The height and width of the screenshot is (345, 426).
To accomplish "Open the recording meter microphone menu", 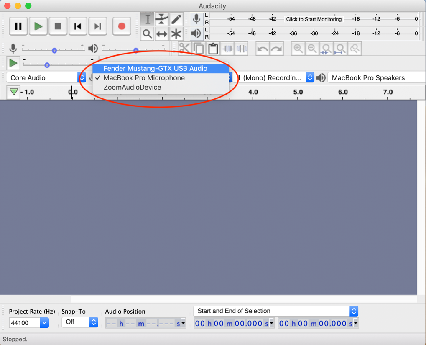I will [x=196, y=19].
